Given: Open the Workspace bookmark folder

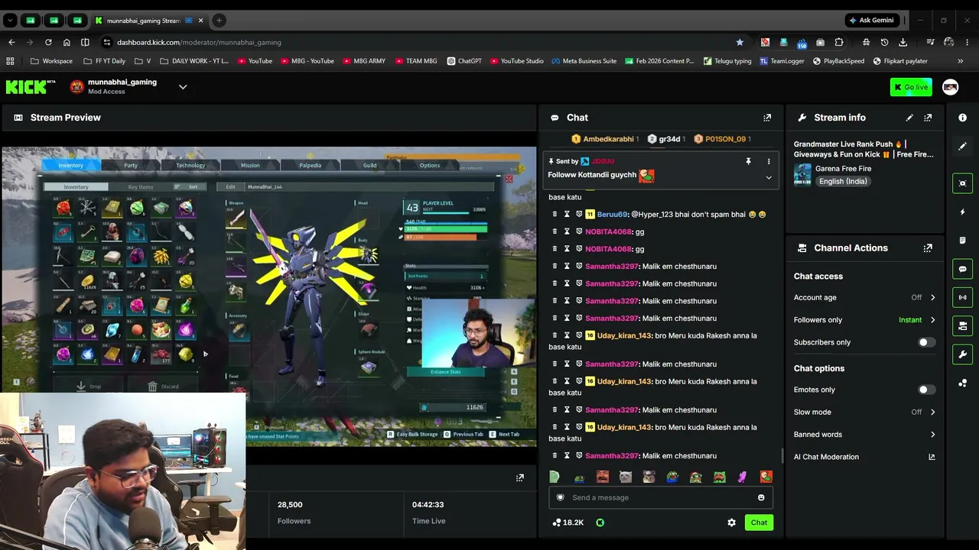Looking at the screenshot, I should pos(52,61).
